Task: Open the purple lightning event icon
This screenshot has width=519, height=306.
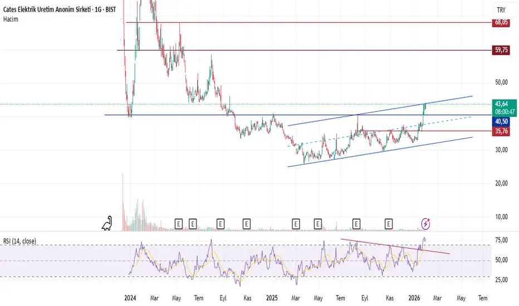Action: coord(425,224)
